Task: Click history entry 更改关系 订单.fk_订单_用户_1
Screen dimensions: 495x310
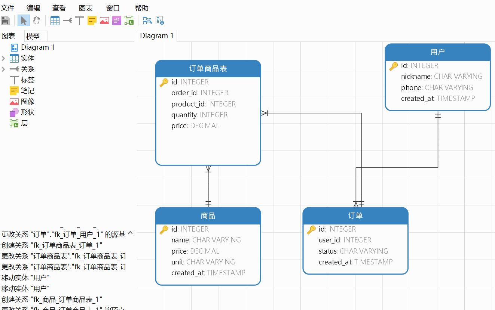Action: coord(64,235)
